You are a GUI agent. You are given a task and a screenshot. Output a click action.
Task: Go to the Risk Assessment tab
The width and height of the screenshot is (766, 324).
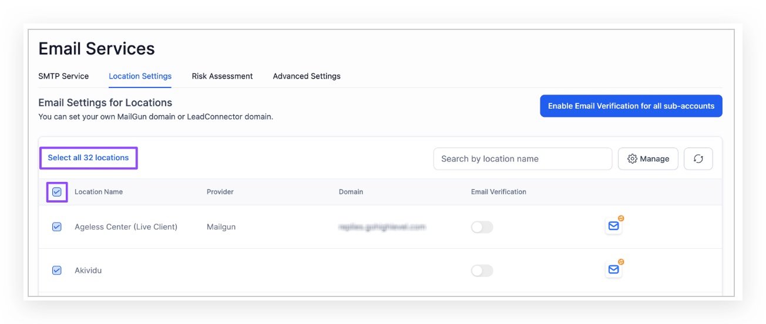(222, 76)
